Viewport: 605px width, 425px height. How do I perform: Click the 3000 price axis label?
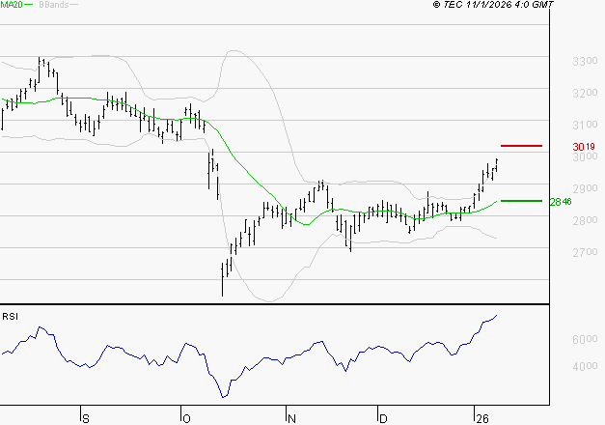click(585, 156)
